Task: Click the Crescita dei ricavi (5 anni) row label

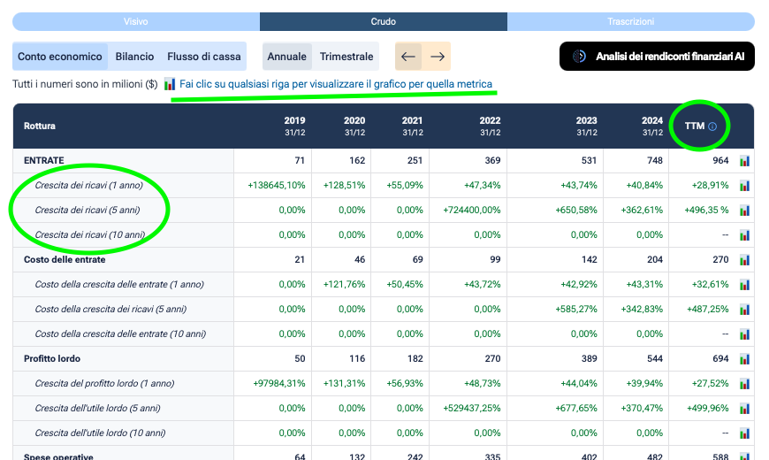Action: coord(88,211)
